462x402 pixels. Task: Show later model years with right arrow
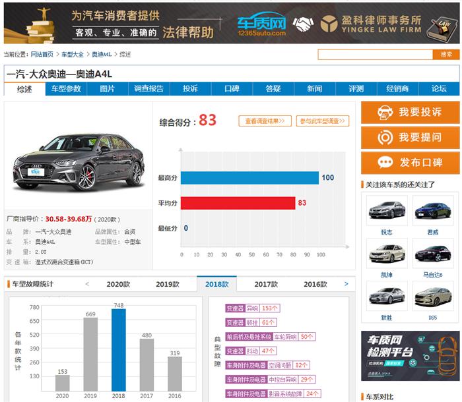click(x=346, y=284)
